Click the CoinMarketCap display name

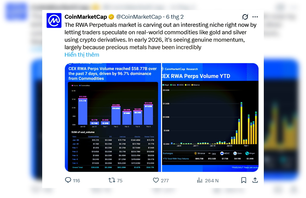point(86,17)
